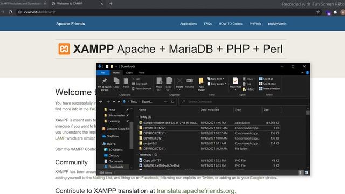Switch to details view in status bar
This screenshot has height=194, width=345.
300,172
